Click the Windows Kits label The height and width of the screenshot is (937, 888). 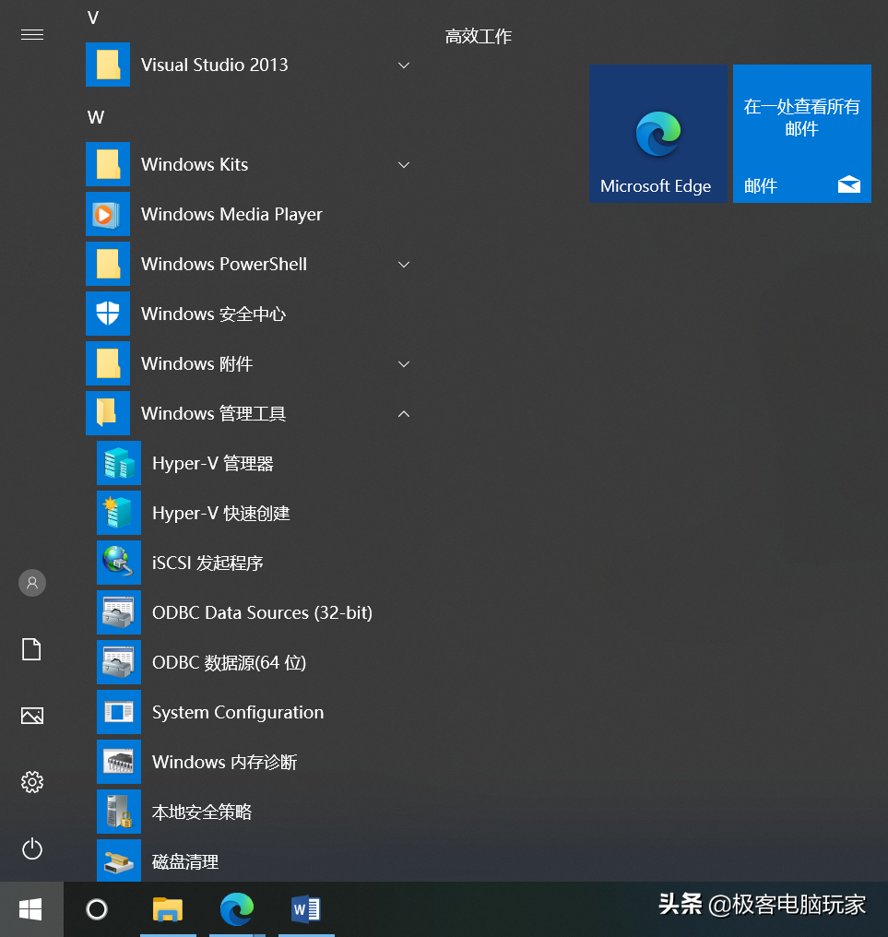[x=195, y=164]
